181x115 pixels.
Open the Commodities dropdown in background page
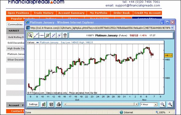(15, 24)
